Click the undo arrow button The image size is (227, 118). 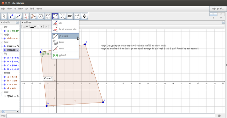tap(213, 14)
